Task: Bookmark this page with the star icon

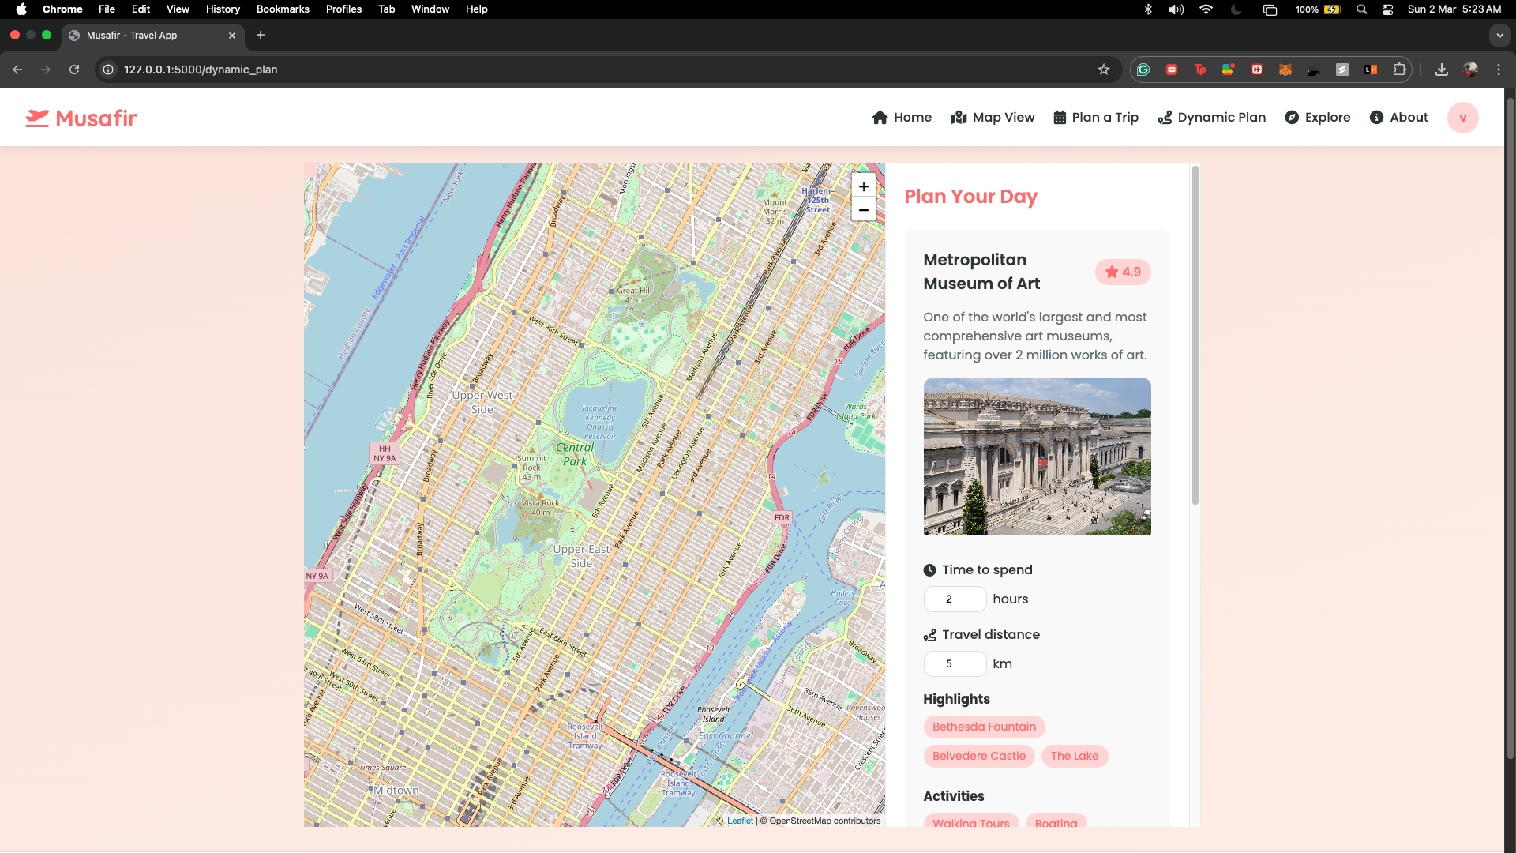Action: [1104, 70]
